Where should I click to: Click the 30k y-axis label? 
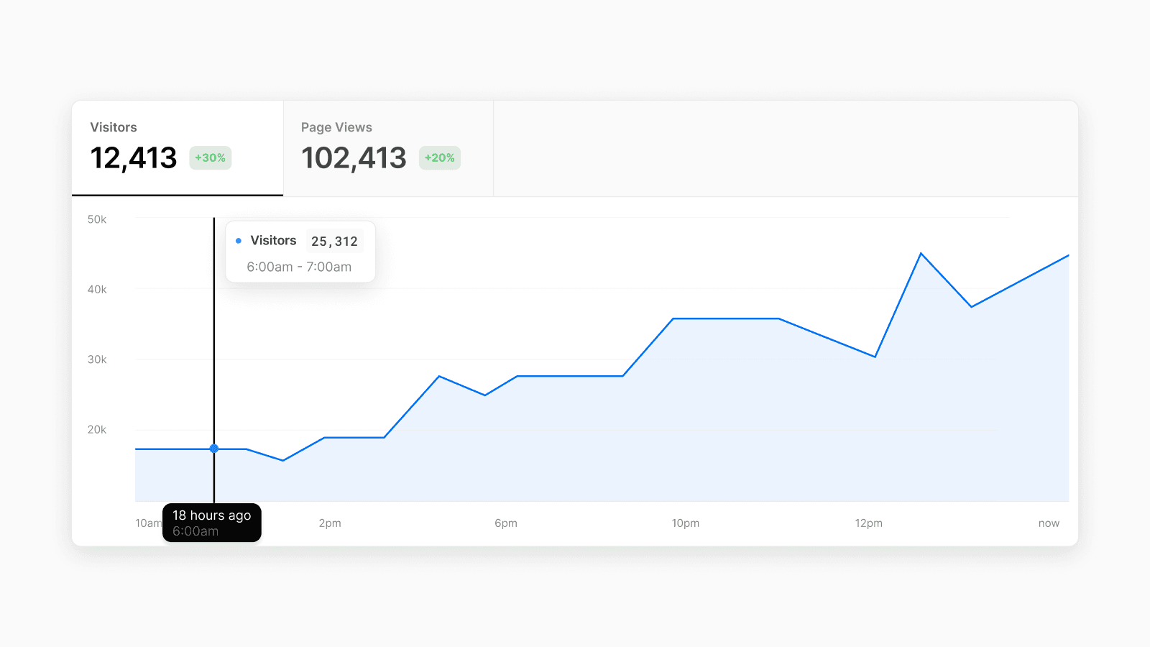point(97,359)
